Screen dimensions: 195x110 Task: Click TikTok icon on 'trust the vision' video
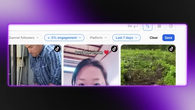click(x=114, y=49)
